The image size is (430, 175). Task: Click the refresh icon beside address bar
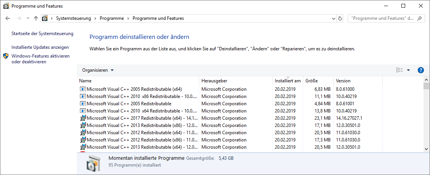point(341,18)
